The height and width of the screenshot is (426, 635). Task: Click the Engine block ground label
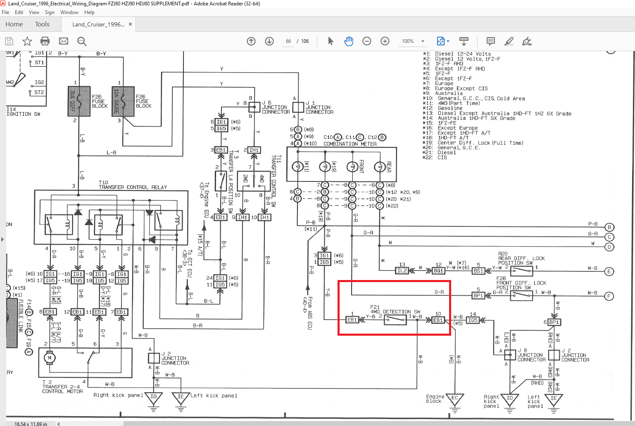(435, 399)
